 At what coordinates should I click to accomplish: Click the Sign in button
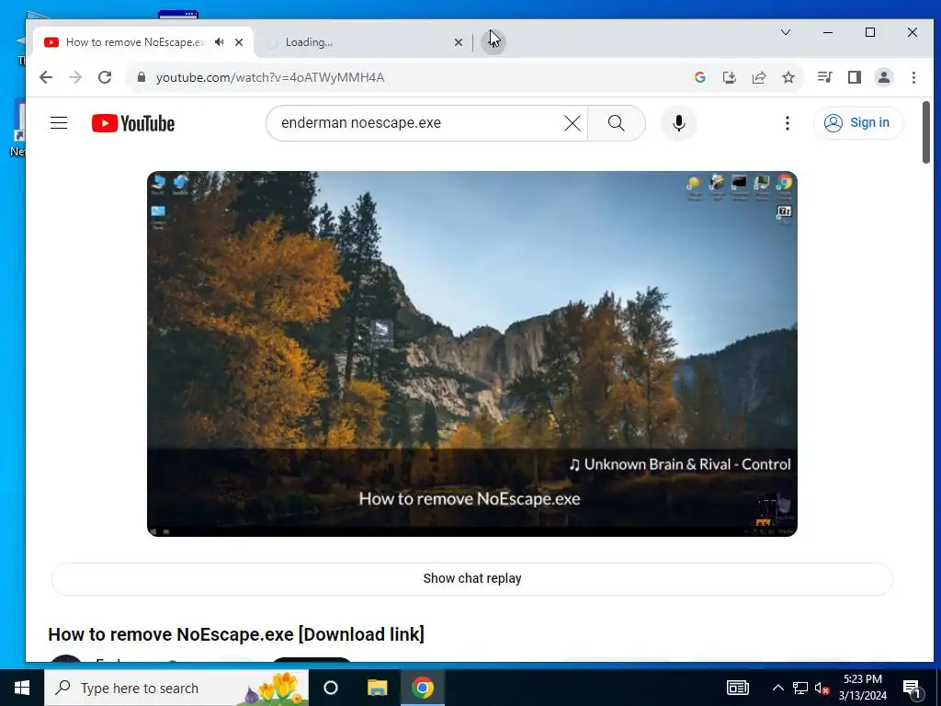[x=858, y=123]
